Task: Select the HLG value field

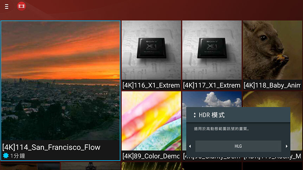Action: point(238,146)
